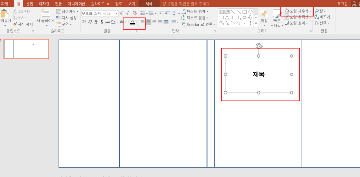Increase font size with the larger 가 icon
This screenshot has height=177, width=360.
pyautogui.click(x=121, y=14)
